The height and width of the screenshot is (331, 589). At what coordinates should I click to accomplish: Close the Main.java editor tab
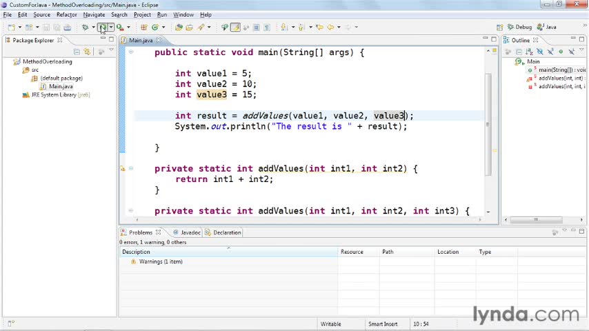[159, 40]
